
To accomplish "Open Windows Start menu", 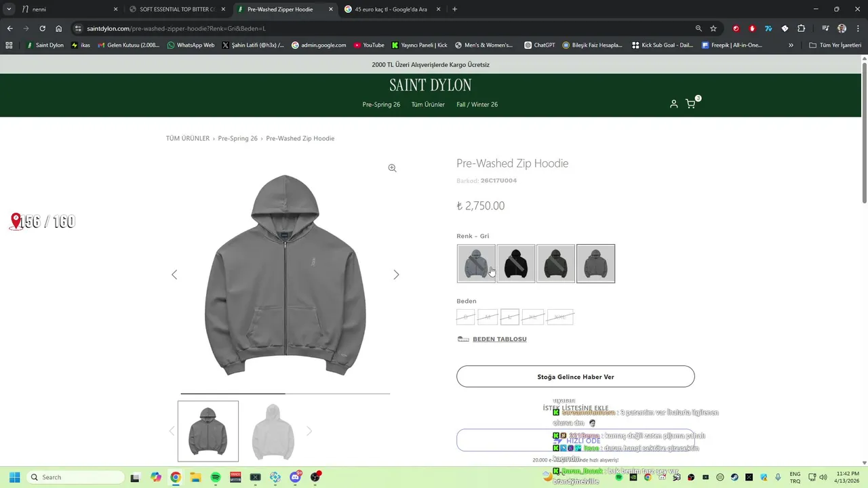I will tap(14, 477).
